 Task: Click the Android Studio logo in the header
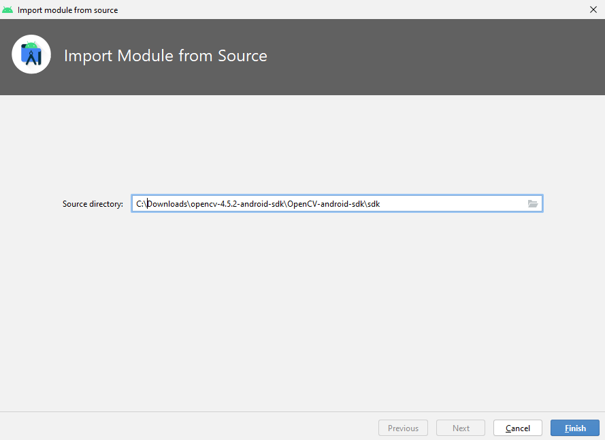click(31, 54)
